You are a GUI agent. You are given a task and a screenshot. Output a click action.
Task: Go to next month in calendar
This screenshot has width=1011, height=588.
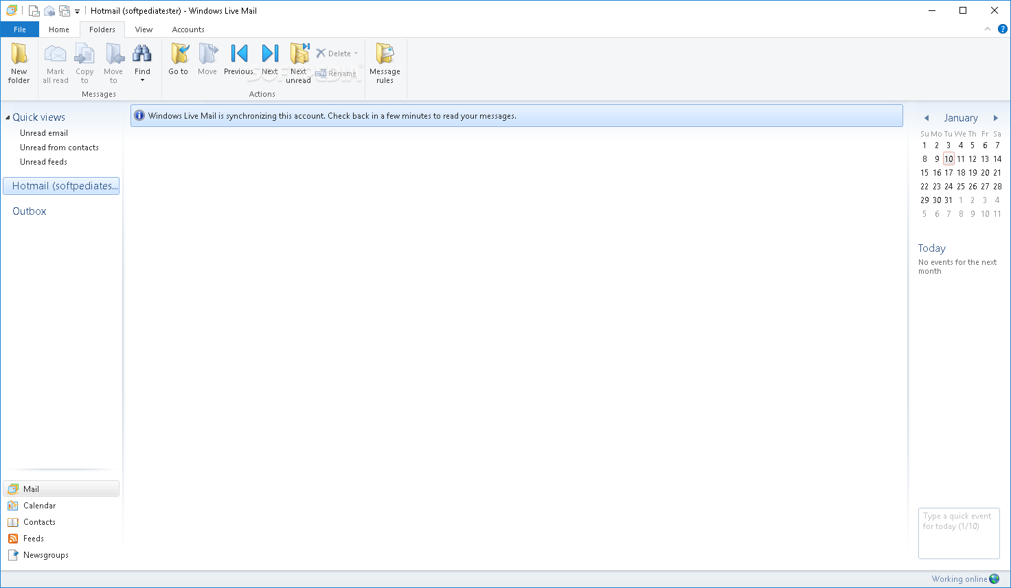coord(996,118)
